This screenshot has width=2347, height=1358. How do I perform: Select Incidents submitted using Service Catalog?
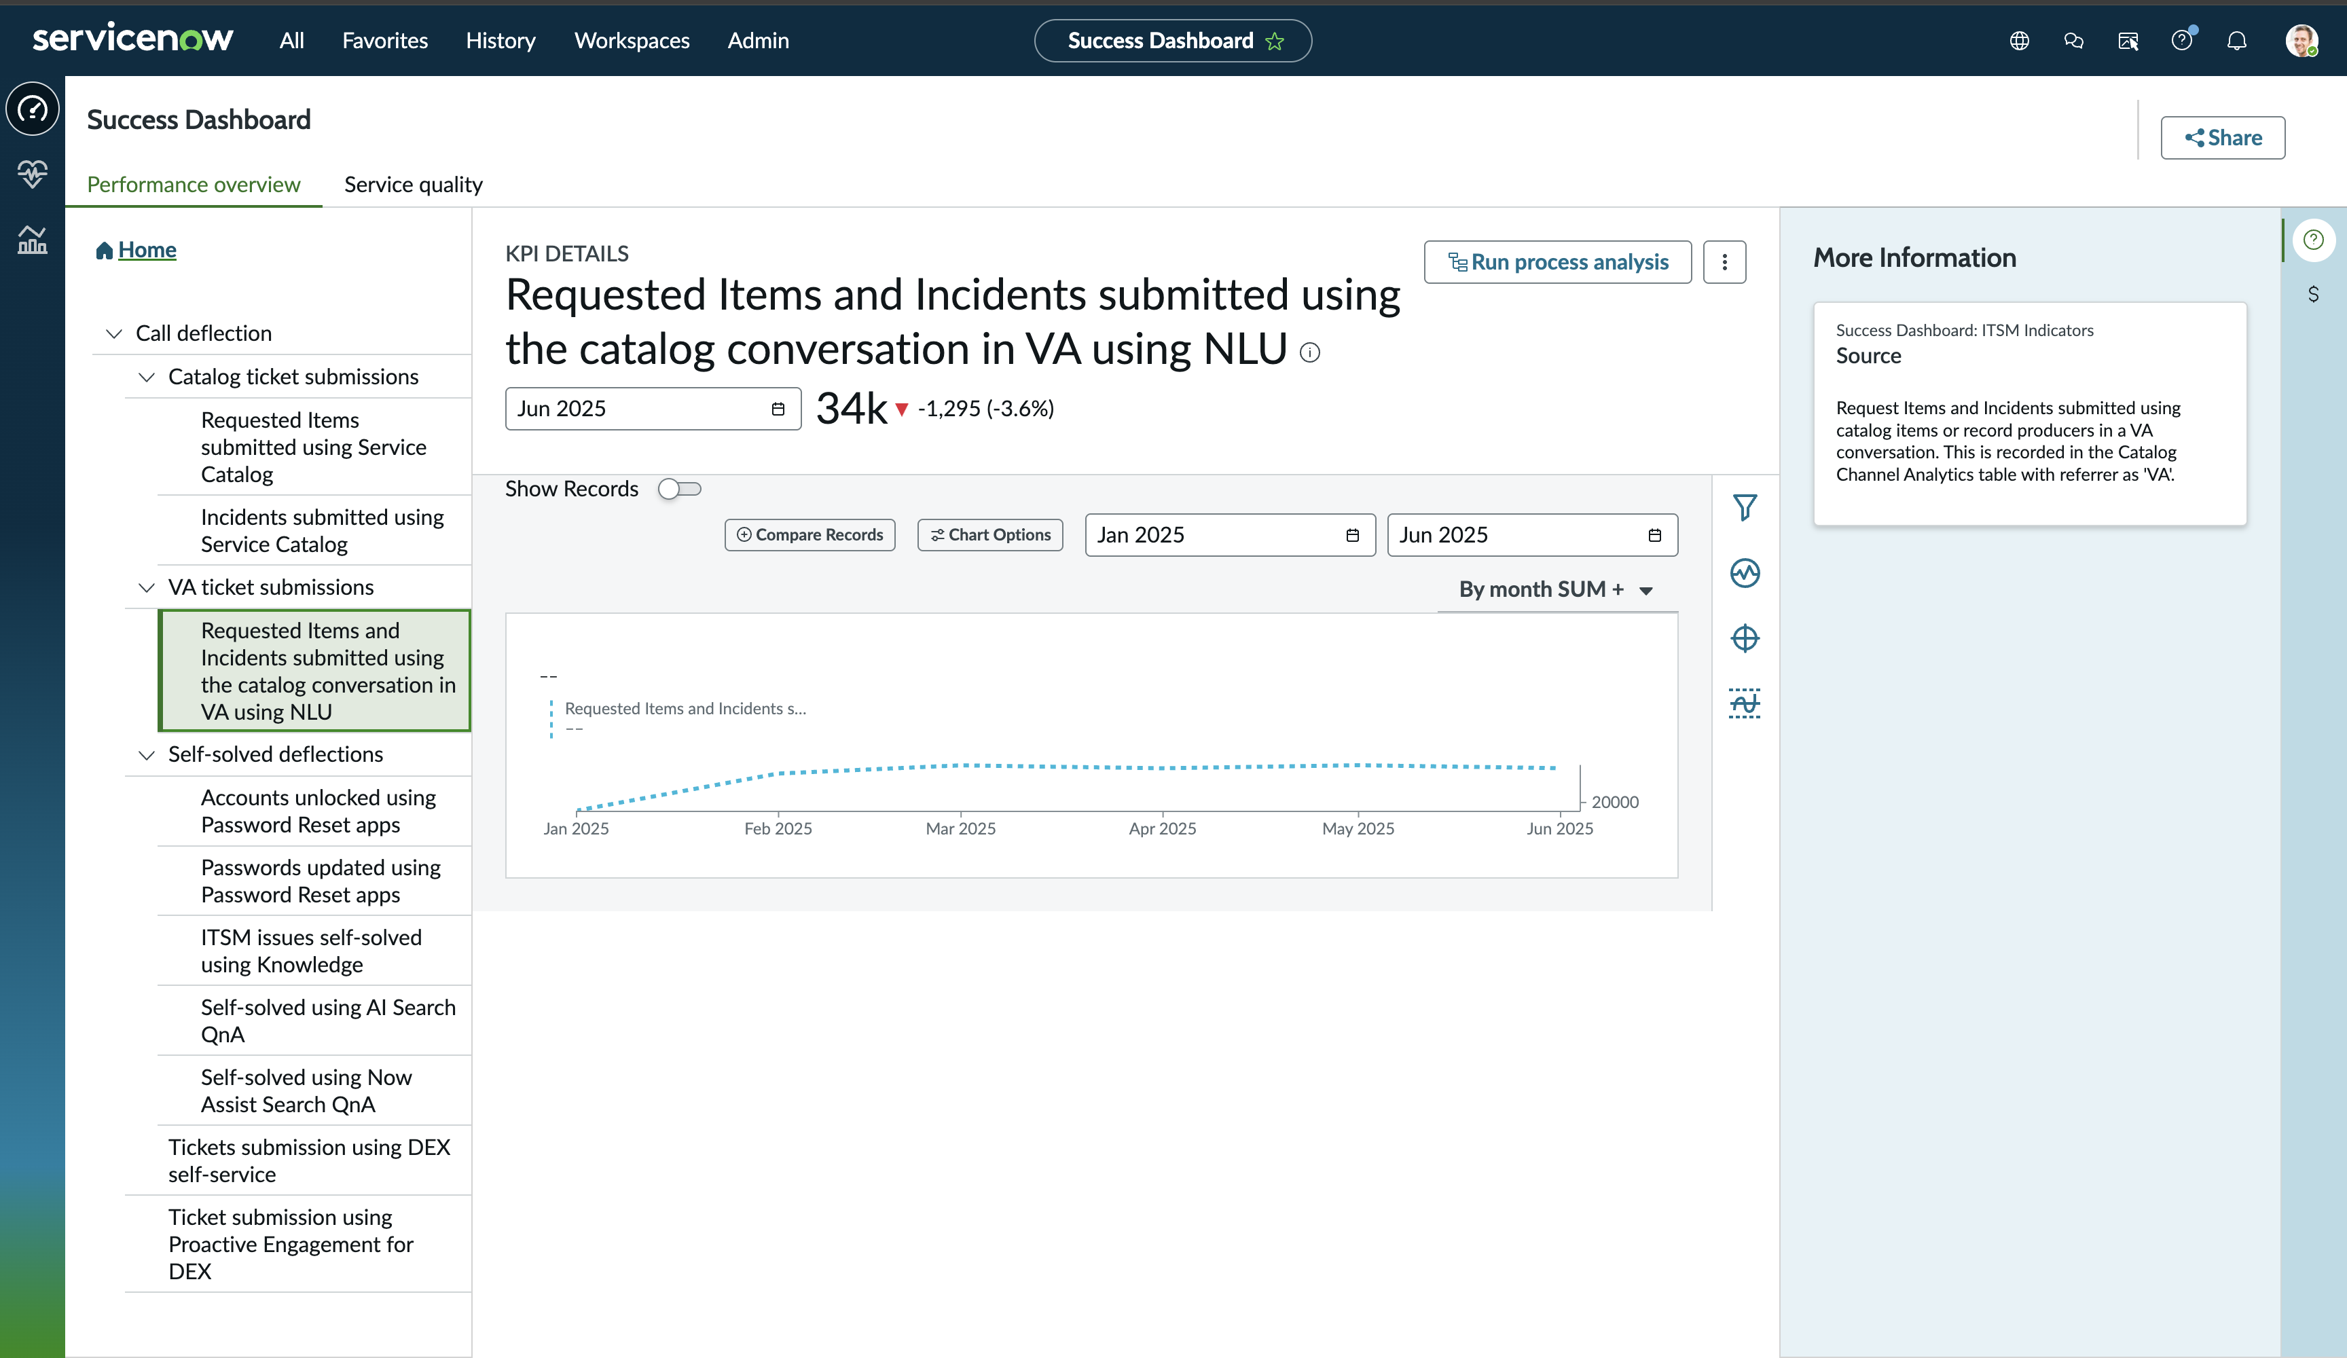coord(315,531)
